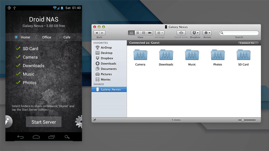The image size is (269, 151).
Task: Tap the Android back navigation button
Action: 21,137
